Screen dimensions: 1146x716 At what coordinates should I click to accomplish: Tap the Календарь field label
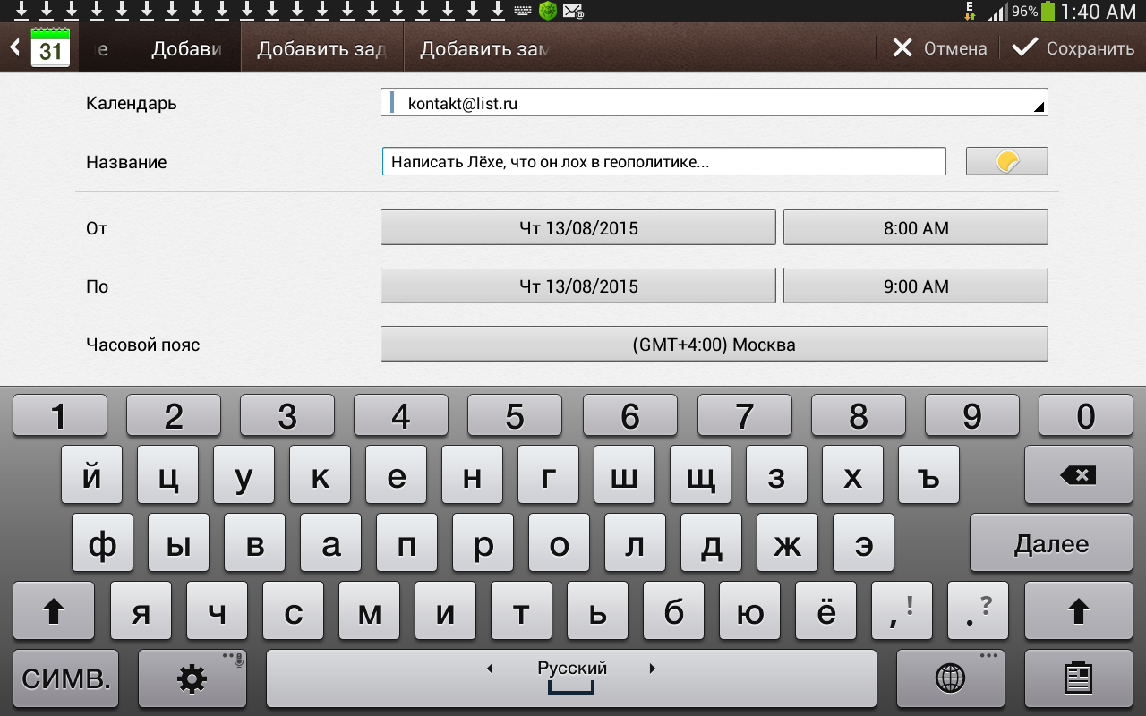[132, 103]
